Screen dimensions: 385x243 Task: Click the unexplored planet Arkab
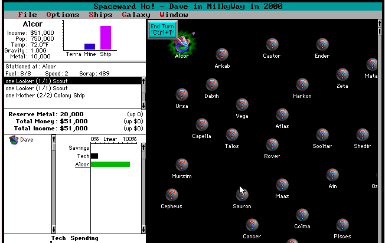pos(222,54)
